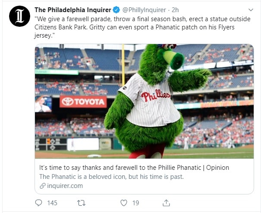
Task: Click the @PhillyInquirer handle
Action: click(144, 10)
